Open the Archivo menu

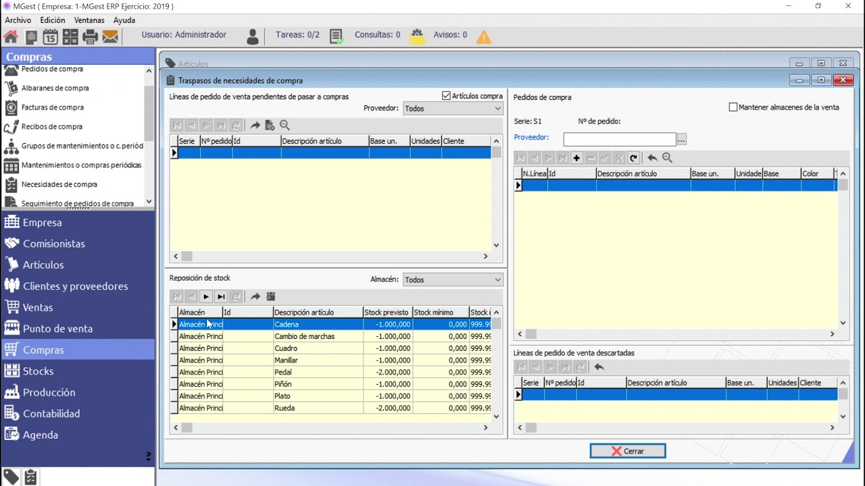tap(18, 20)
